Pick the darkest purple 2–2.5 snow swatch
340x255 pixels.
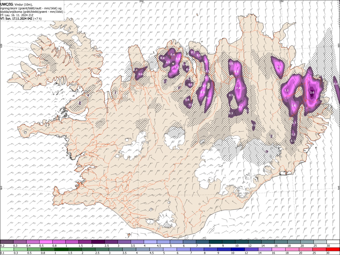click(98, 242)
